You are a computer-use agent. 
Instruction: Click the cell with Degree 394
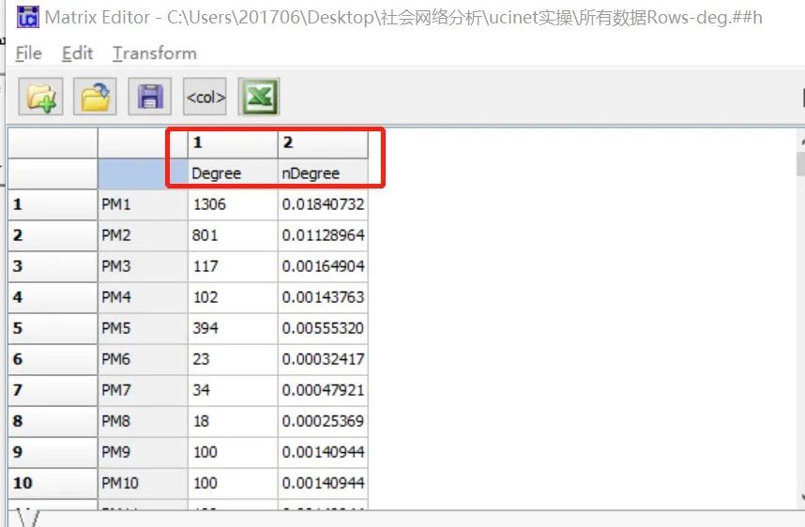[233, 328]
